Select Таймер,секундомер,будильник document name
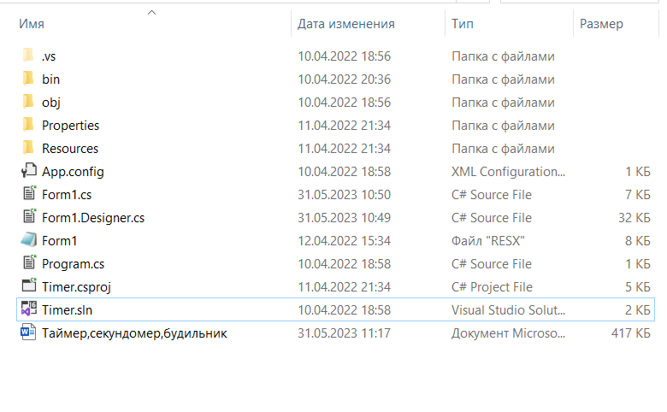The height and width of the screenshot is (412, 667). point(134,333)
